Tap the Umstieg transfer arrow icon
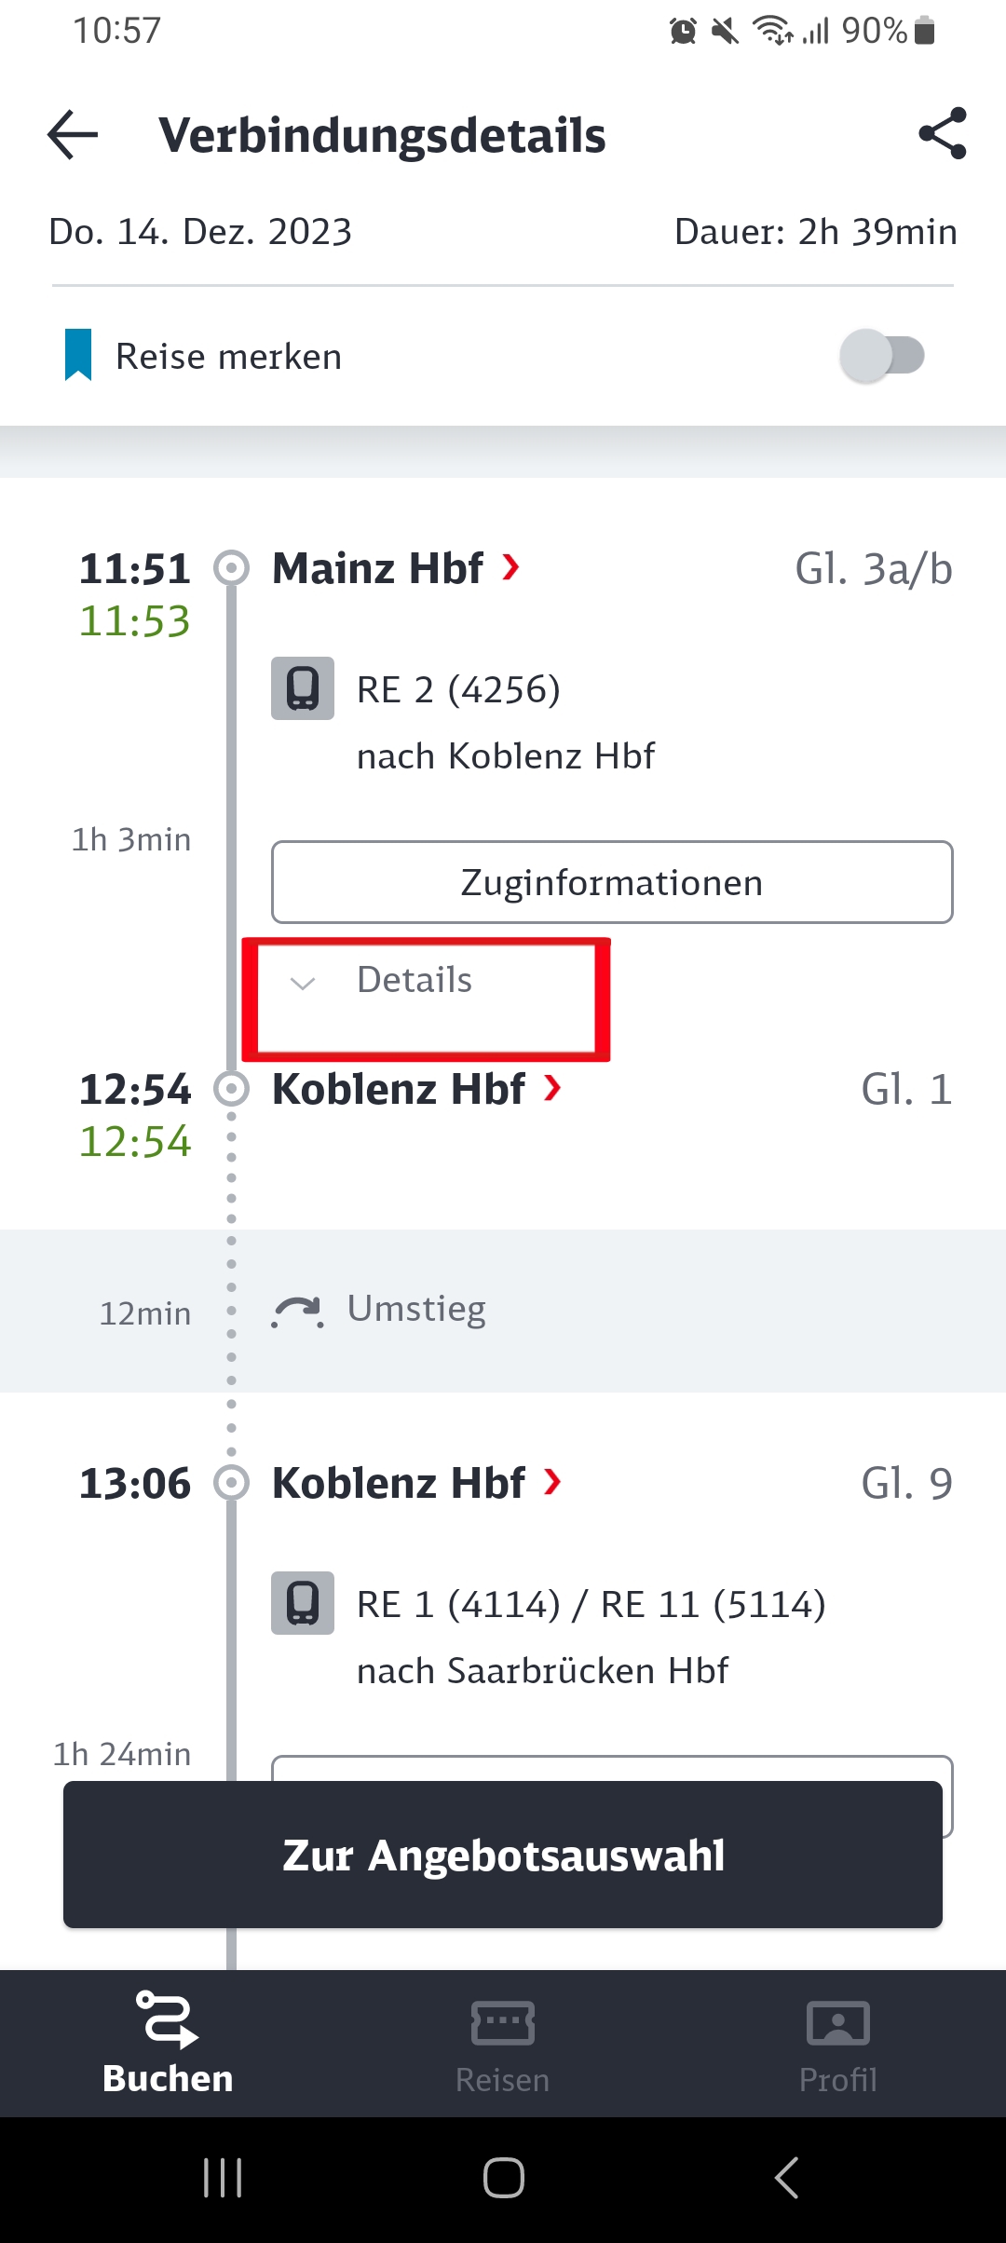The width and height of the screenshot is (1006, 2243). 298,1312
